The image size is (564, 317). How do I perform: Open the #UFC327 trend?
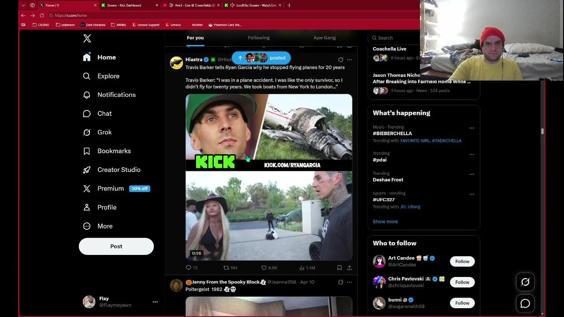click(383, 200)
